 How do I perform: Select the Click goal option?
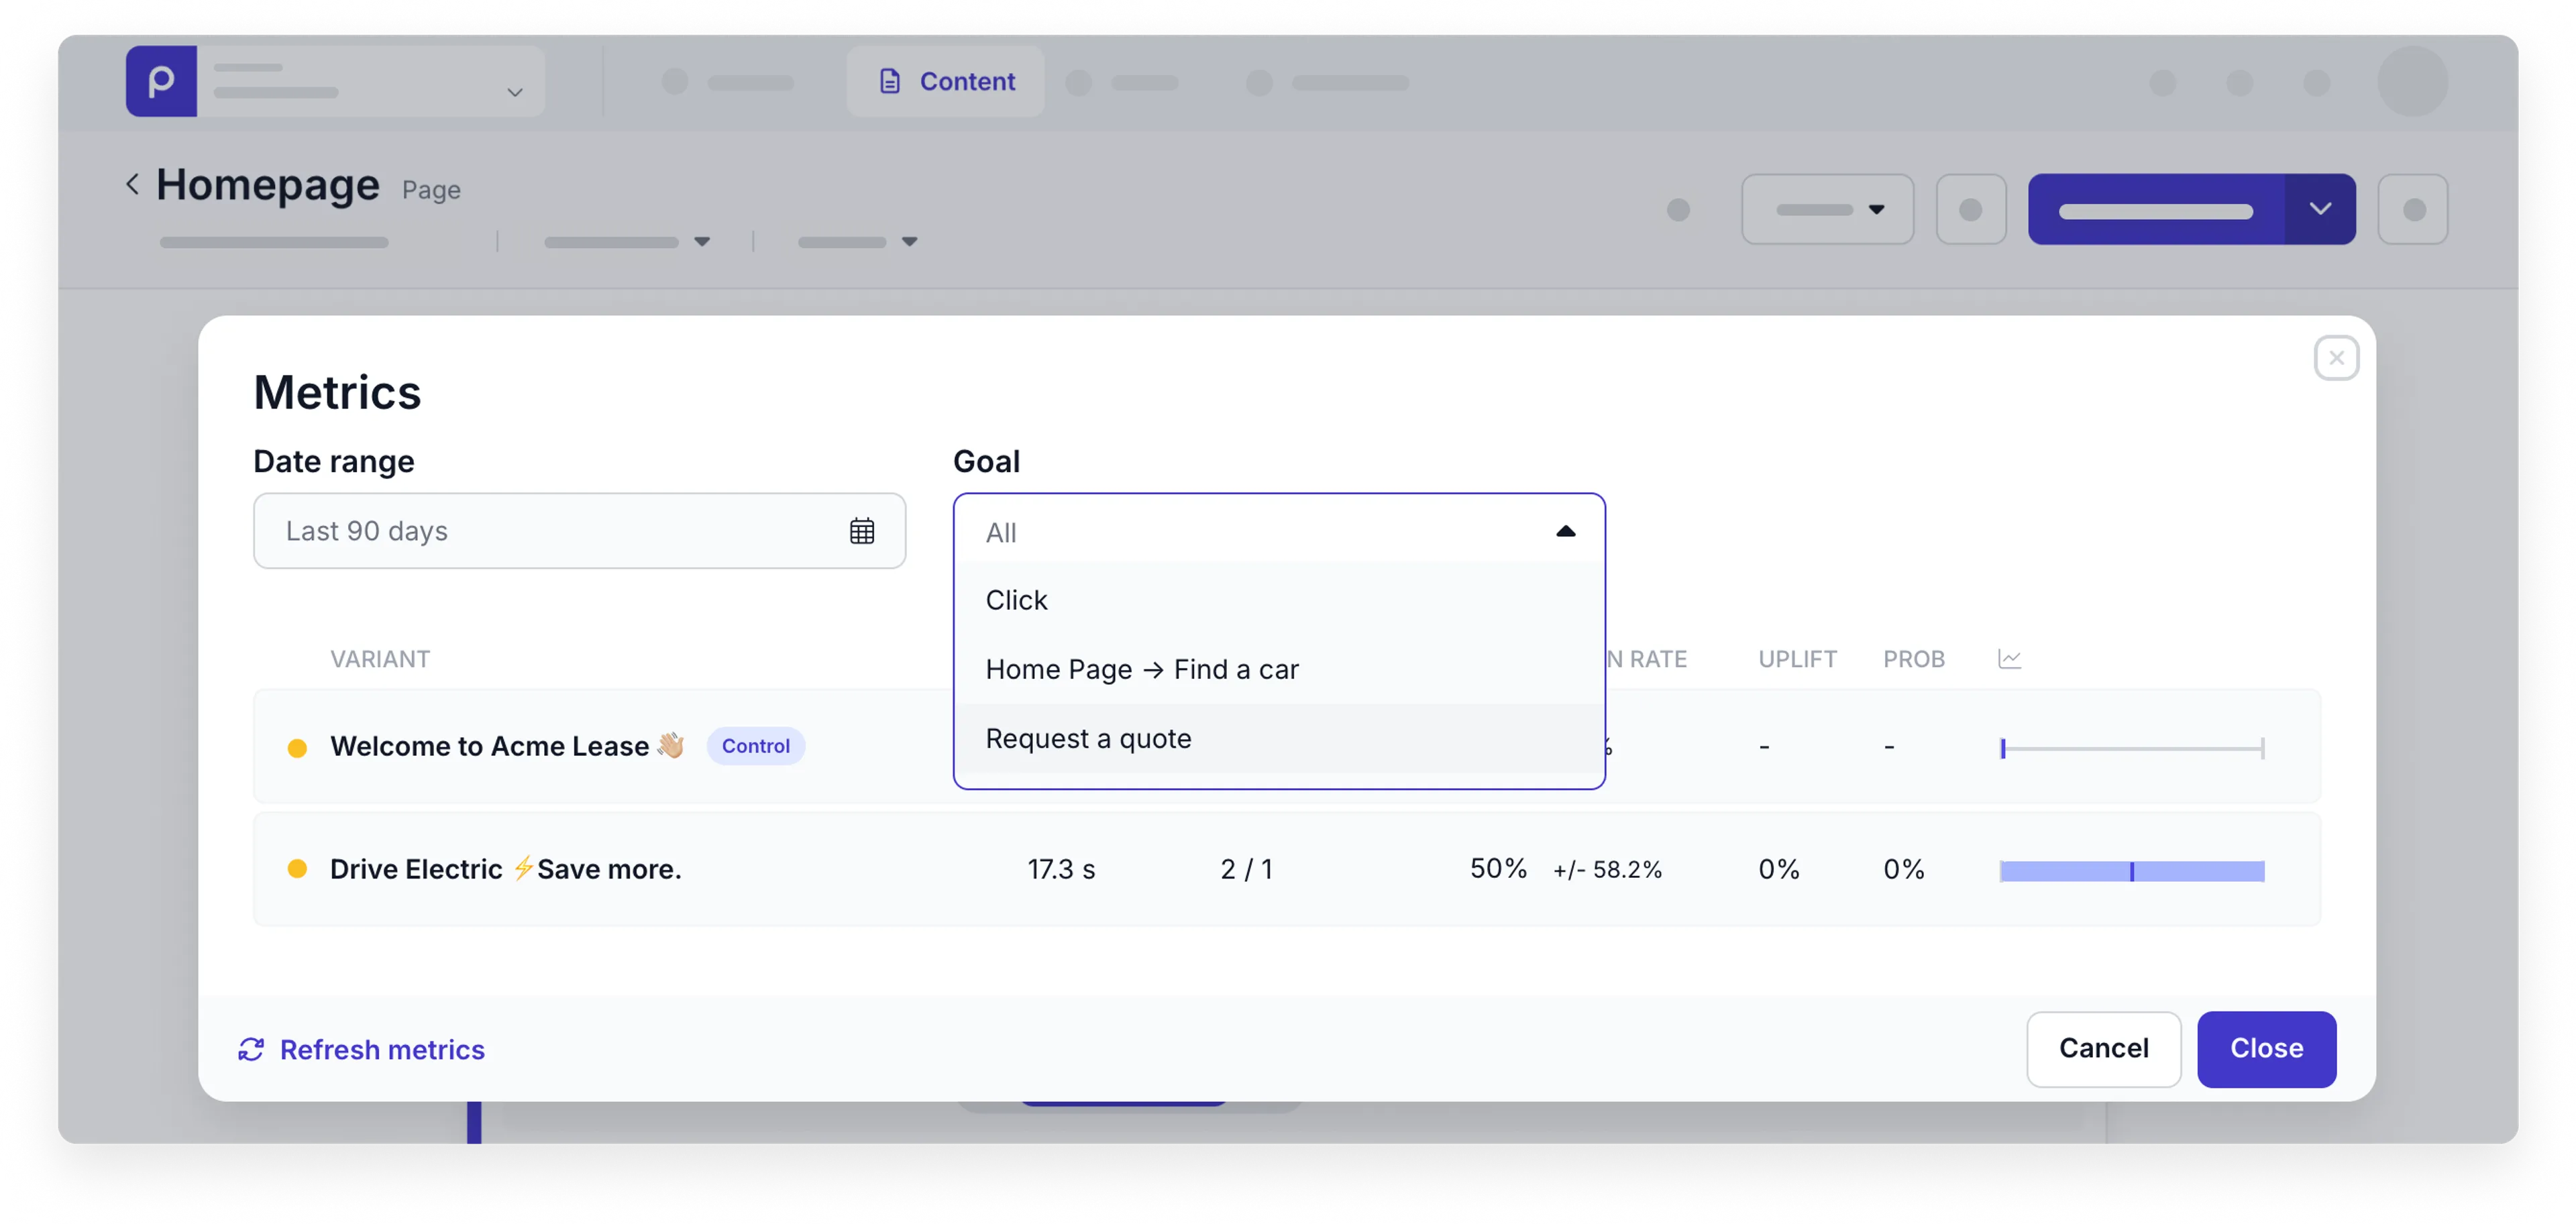click(x=1016, y=599)
